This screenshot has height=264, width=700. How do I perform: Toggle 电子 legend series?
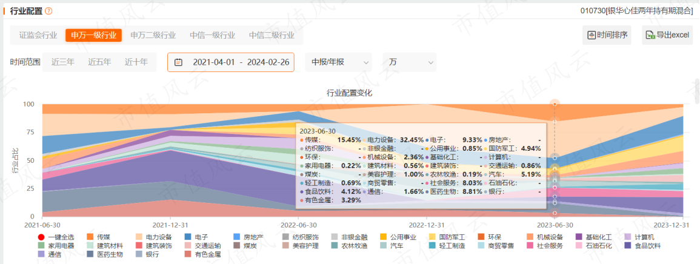click(x=196, y=237)
